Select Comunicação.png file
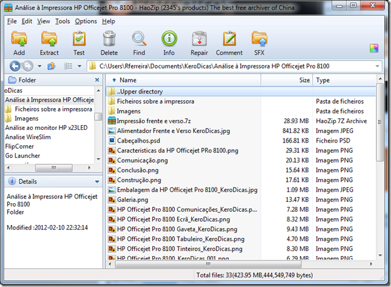 click(x=241, y=160)
